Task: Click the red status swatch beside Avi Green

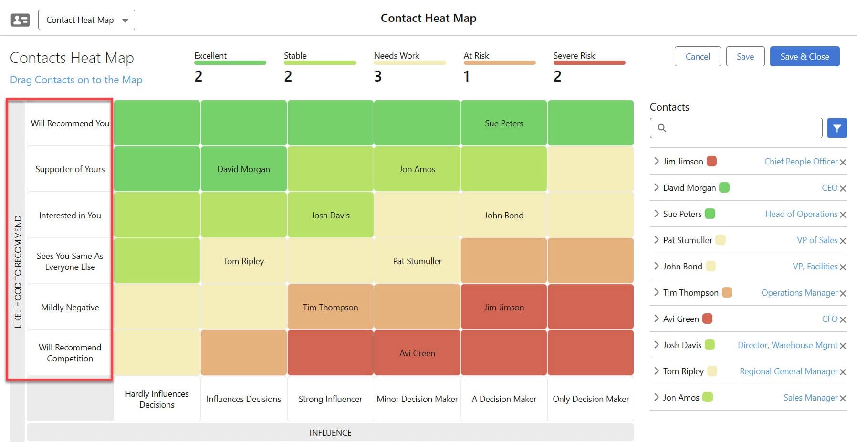Action: 708,319
